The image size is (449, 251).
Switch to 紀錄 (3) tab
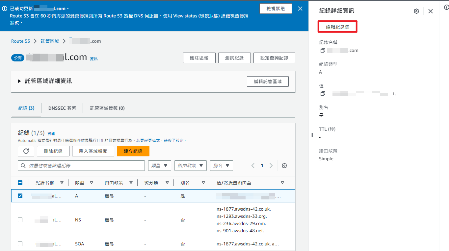pos(26,108)
